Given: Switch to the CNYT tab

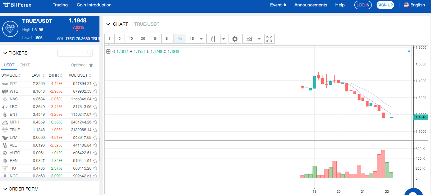Looking at the screenshot, I should point(24,65).
